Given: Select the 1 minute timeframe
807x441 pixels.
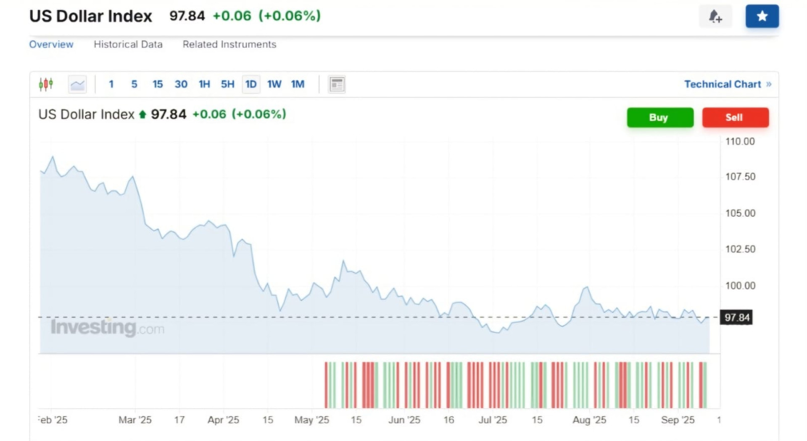Looking at the screenshot, I should point(111,84).
